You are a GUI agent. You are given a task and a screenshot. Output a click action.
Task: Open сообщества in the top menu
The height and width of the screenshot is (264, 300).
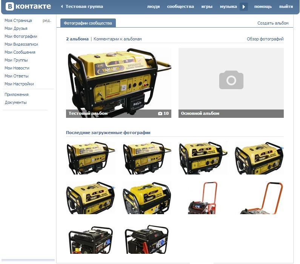pos(180,7)
